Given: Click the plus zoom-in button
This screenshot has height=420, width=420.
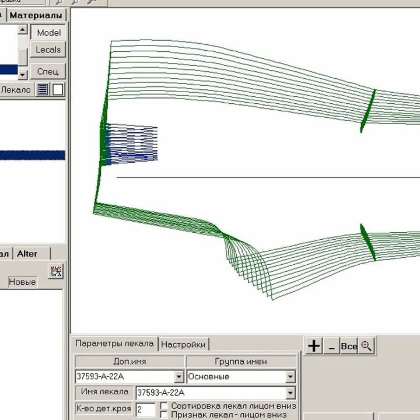Looking at the screenshot, I should pyautogui.click(x=314, y=346).
